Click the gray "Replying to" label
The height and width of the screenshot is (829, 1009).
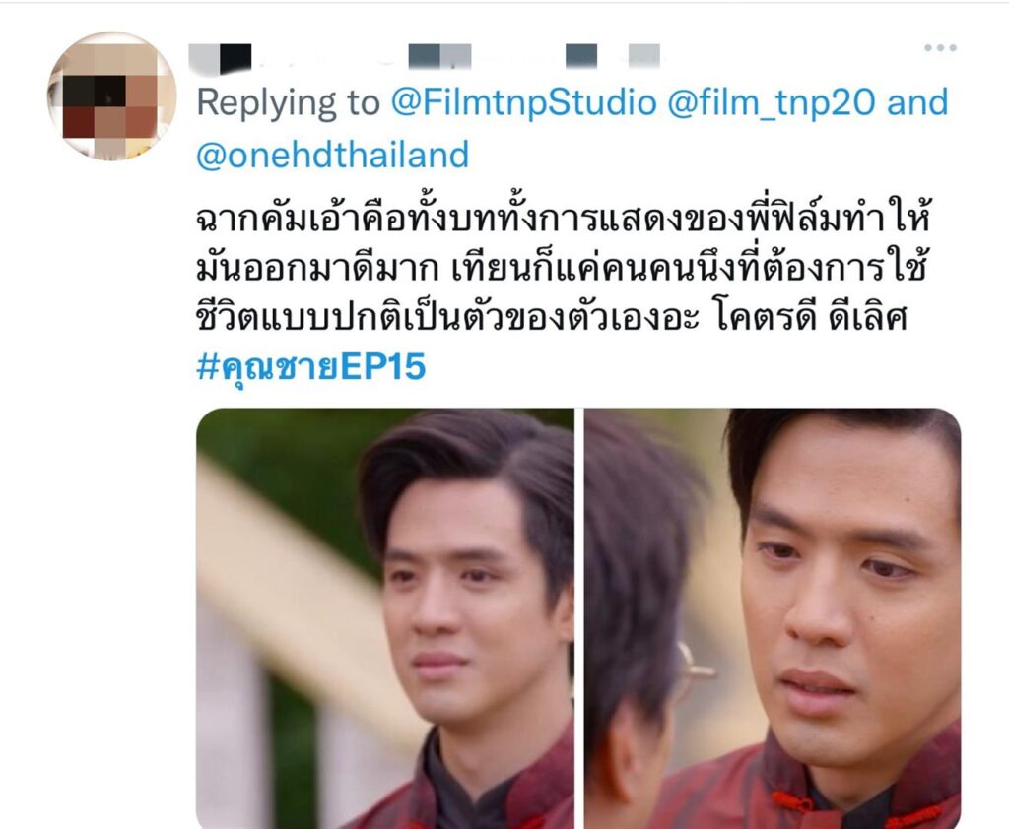pyautogui.click(x=289, y=102)
